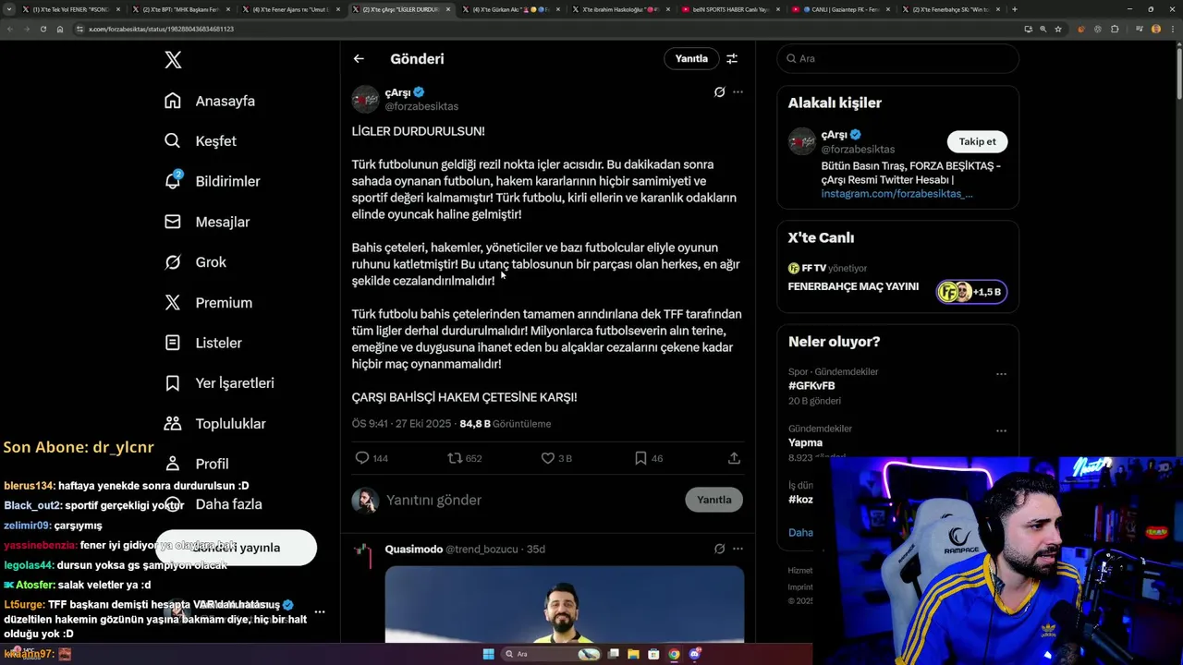Click the Yanıtla button in post header

coord(691,58)
